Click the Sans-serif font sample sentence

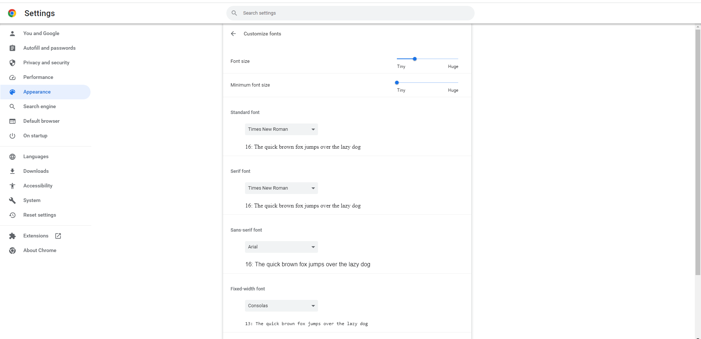308,264
